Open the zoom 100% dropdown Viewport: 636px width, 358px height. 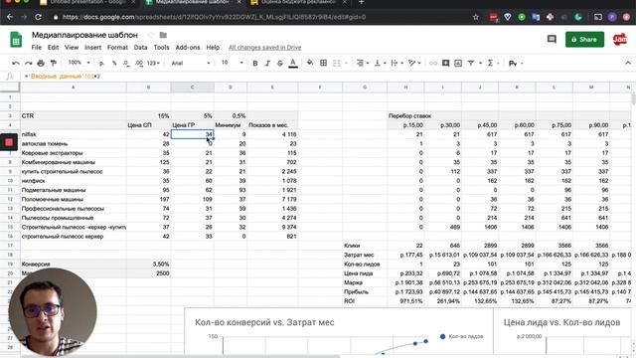[79, 63]
